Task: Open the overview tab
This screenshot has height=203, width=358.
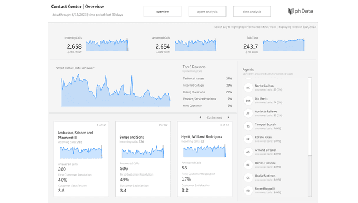Action: [163, 11]
